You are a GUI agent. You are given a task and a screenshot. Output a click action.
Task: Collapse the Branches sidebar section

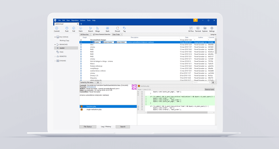[55, 45]
